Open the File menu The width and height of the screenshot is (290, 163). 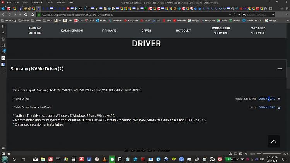(x=9, y=3)
